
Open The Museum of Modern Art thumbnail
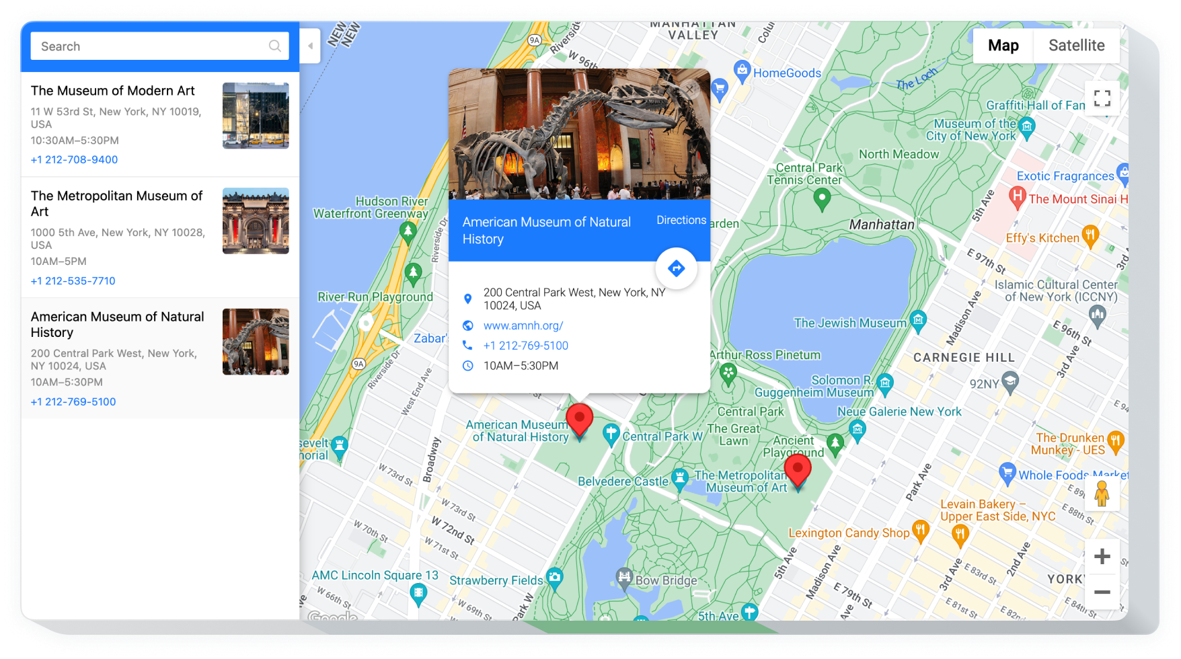256,116
